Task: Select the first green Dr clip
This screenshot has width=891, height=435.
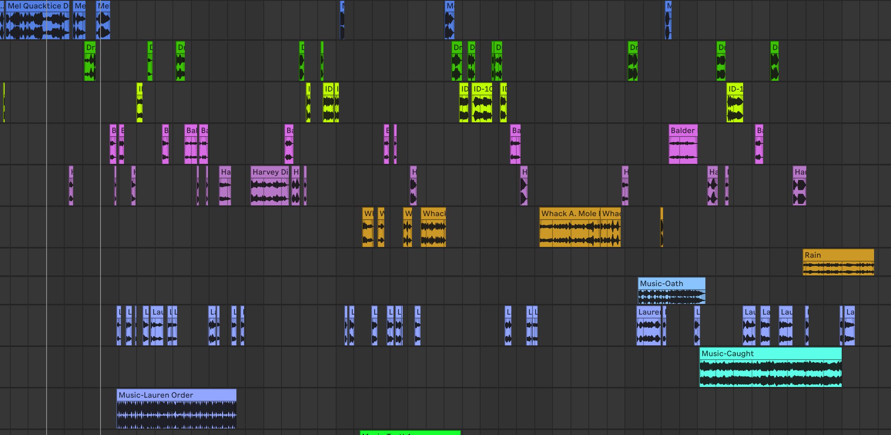Action: click(90, 62)
